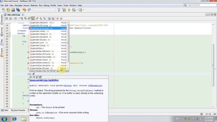Image resolution: width=217 pixels, height=122 pixels.
Task: Click the search magnifier icon by Search field
Action: tap(185, 5)
